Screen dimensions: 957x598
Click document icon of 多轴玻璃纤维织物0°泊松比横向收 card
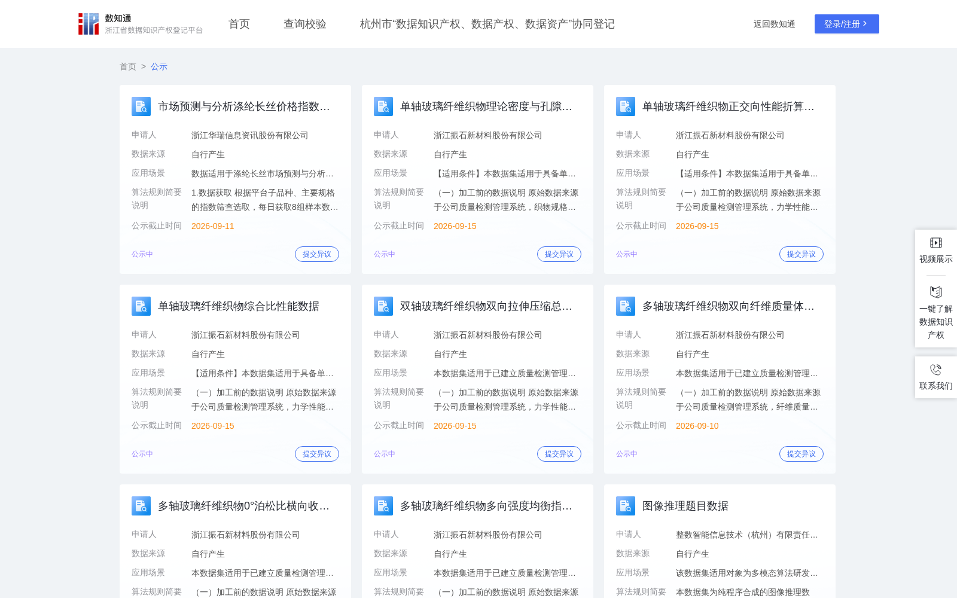(x=141, y=506)
